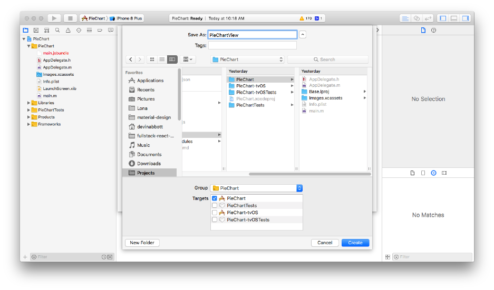494x290 pixels.
Task: Select the PieChart scheme in toolbar
Action: click(93, 18)
